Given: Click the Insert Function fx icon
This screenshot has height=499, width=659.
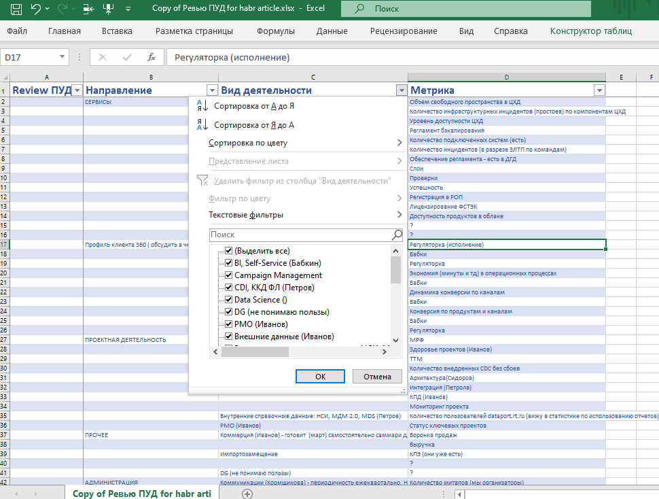Looking at the screenshot, I should pos(152,57).
